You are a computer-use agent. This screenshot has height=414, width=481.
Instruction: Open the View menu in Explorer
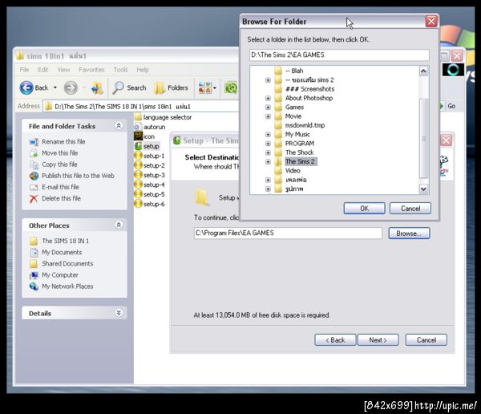click(63, 70)
